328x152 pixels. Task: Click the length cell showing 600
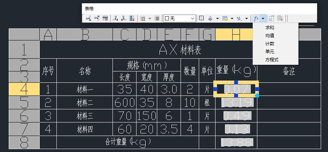pos(125,102)
